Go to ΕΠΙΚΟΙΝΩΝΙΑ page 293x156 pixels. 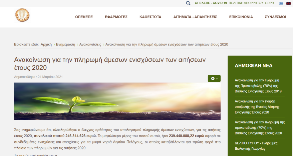pos(241,17)
